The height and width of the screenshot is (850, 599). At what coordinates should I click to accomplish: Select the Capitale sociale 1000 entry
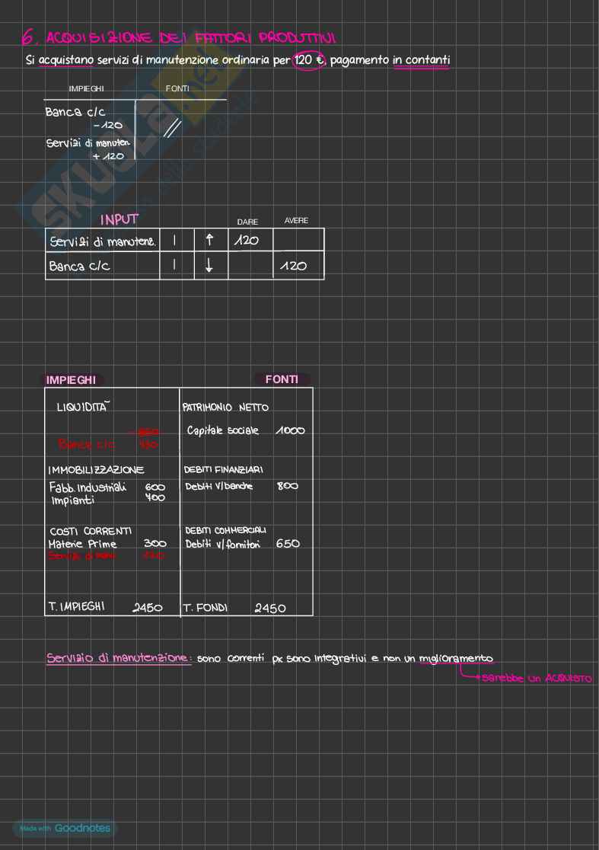(x=245, y=430)
